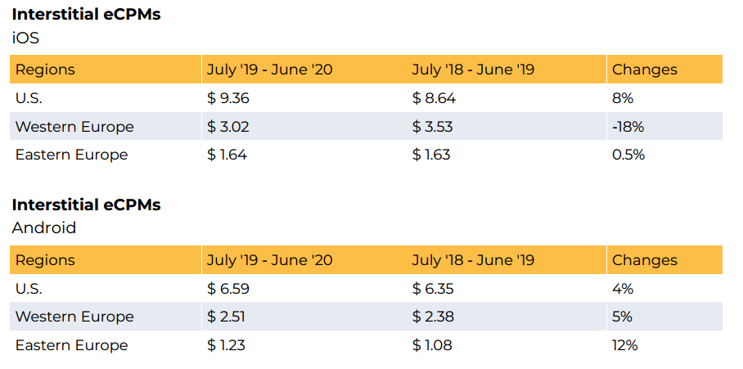Select the iOS Eastern Europe $ 1.64 value

coord(227,155)
